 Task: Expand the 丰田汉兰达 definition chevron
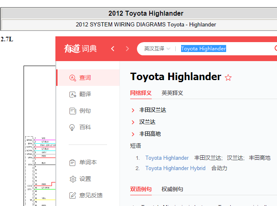tap(133, 110)
